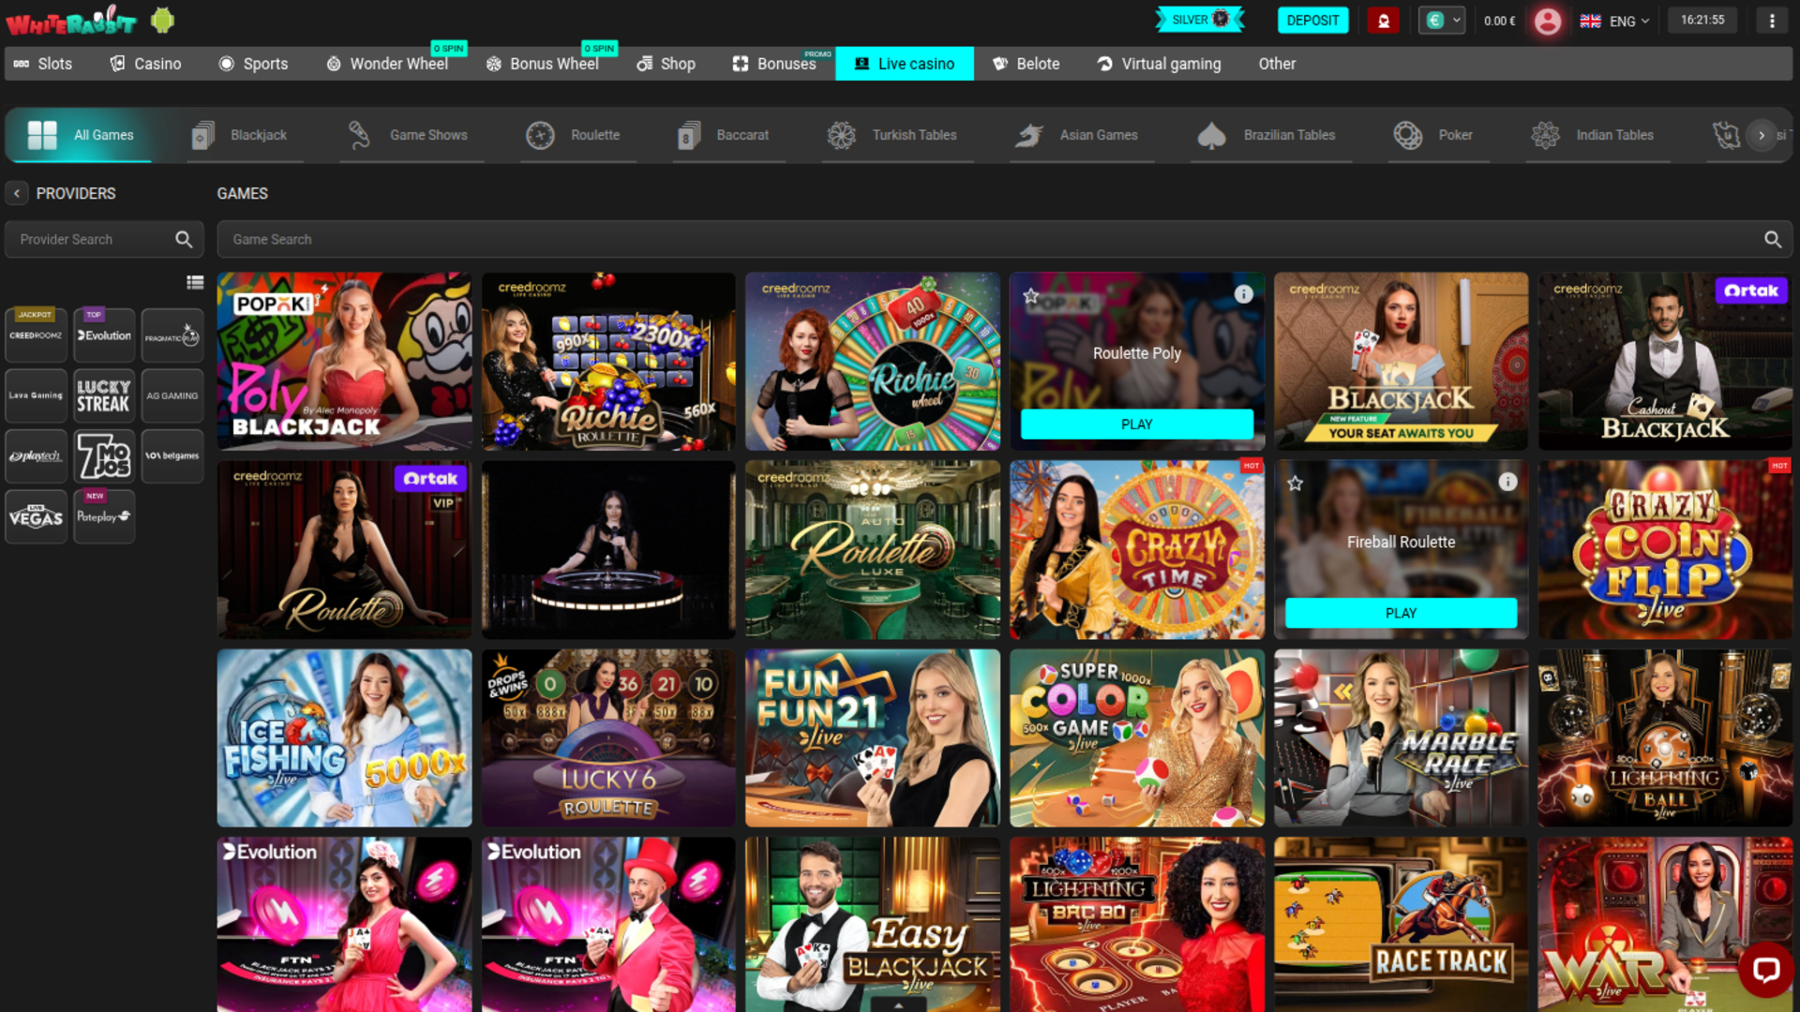The image size is (1800, 1012).
Task: Collapse the Providers panel arrow
Action: pos(17,193)
